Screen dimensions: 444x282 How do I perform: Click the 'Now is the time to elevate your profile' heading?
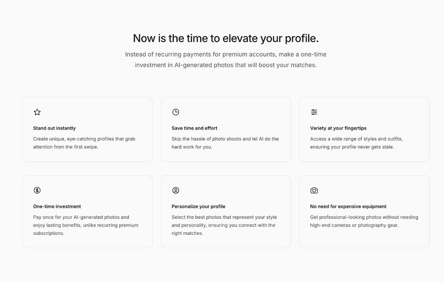pyautogui.click(x=226, y=38)
